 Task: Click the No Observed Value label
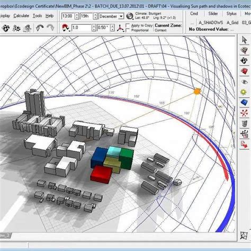click(x=209, y=29)
